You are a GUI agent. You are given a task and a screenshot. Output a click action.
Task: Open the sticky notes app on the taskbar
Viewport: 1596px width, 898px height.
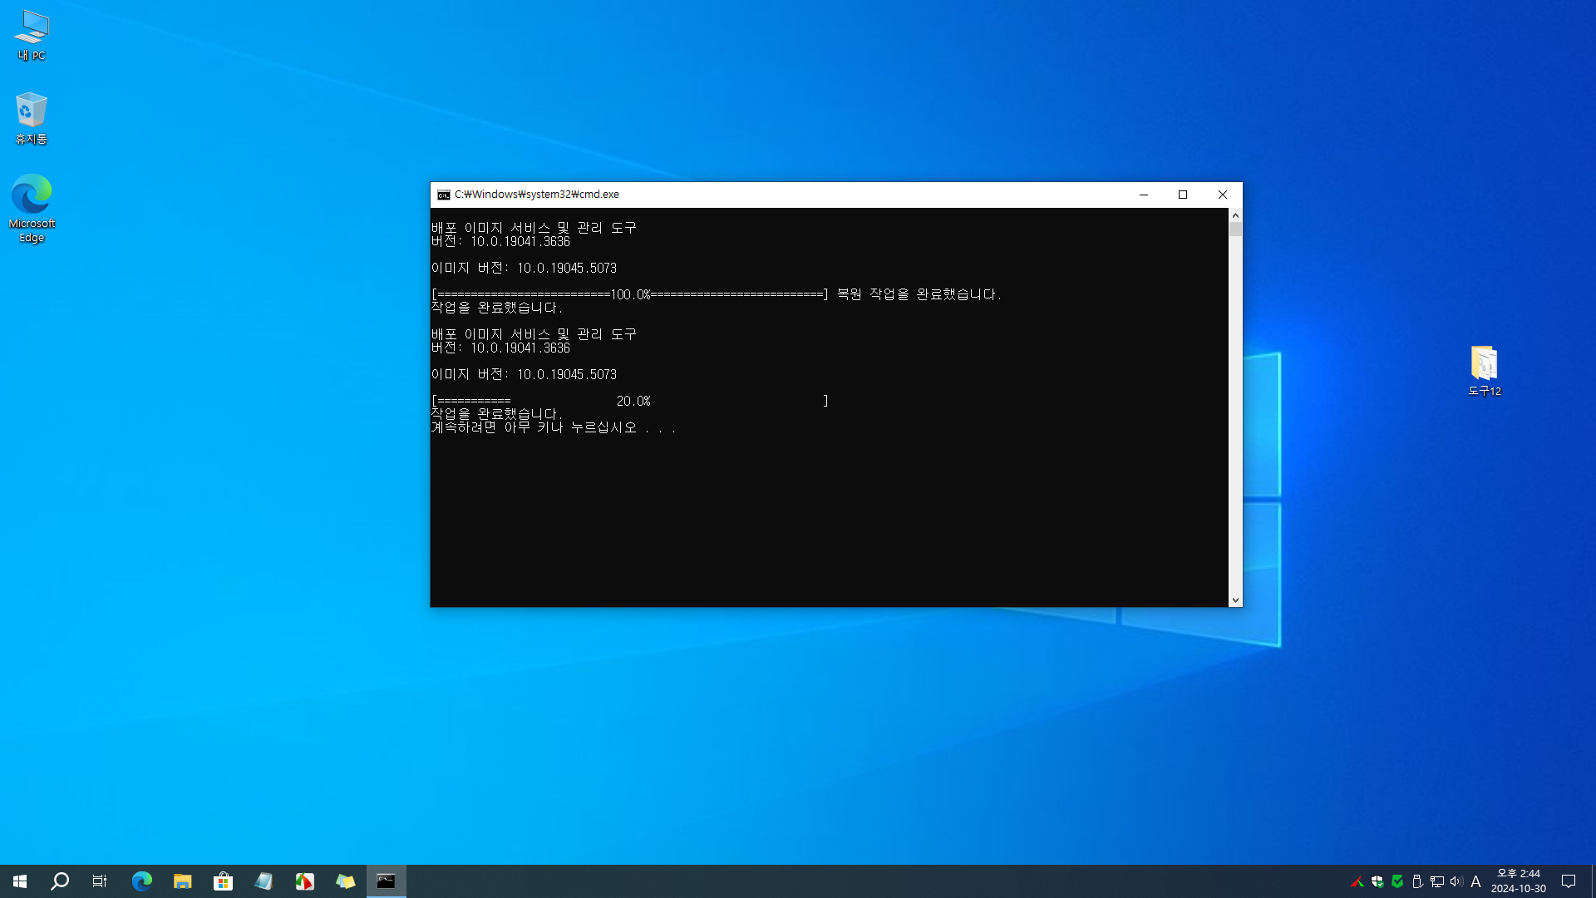click(x=346, y=881)
